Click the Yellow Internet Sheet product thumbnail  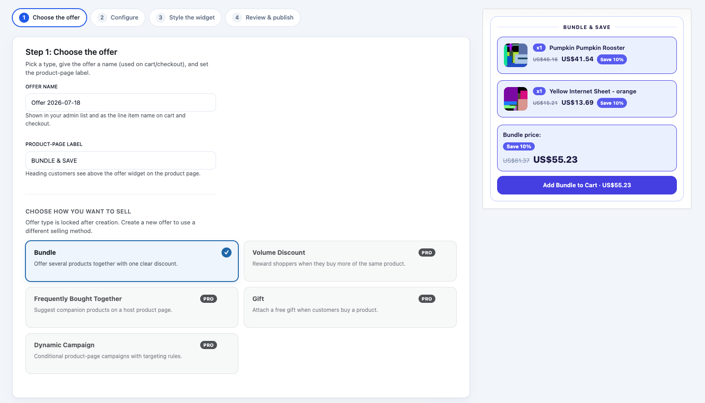point(516,99)
